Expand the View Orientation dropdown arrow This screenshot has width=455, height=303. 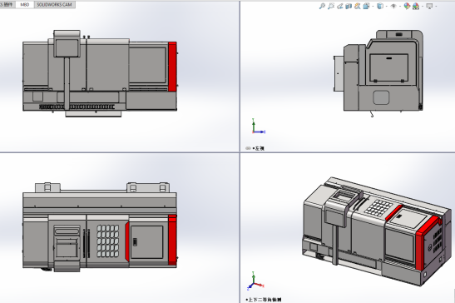373,6
